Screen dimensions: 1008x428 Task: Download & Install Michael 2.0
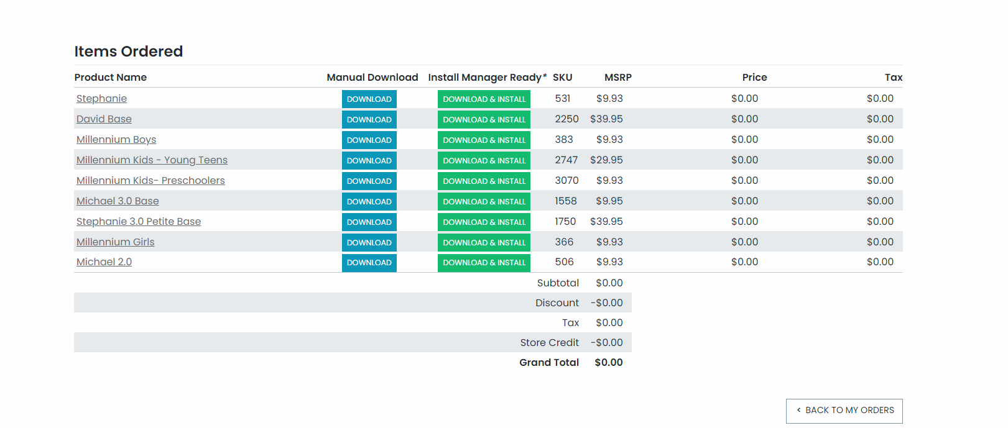[x=484, y=263]
